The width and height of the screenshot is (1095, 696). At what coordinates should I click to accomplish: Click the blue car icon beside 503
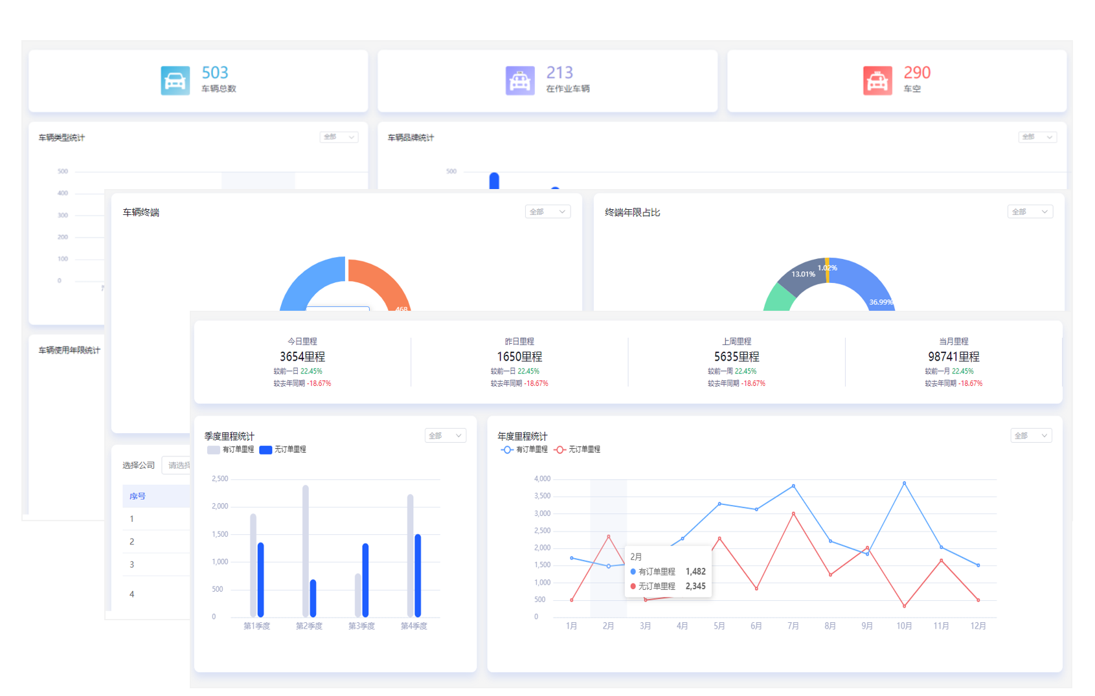[175, 81]
